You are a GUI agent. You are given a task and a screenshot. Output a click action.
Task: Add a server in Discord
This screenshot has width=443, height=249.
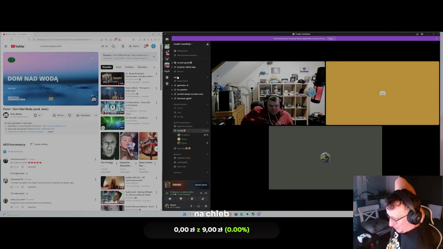pyautogui.click(x=167, y=77)
